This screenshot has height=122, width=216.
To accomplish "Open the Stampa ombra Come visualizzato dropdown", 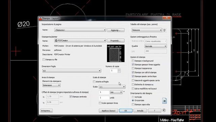I will [x=156, y=41].
